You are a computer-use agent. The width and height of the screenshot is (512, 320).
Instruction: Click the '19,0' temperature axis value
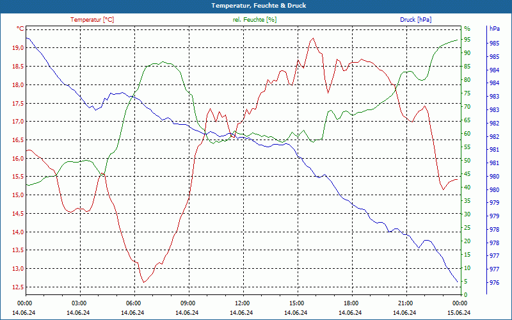coord(19,48)
